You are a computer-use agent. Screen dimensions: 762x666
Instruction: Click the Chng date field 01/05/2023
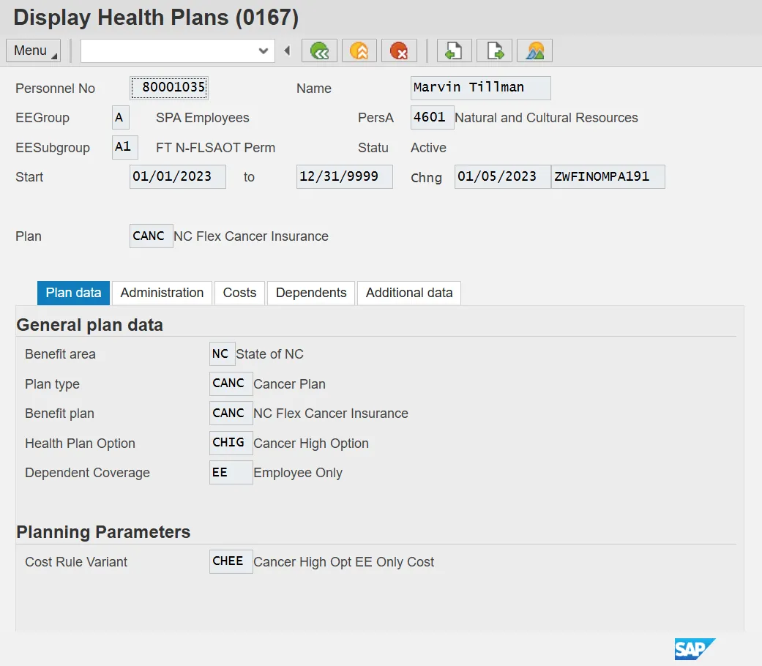click(x=502, y=177)
